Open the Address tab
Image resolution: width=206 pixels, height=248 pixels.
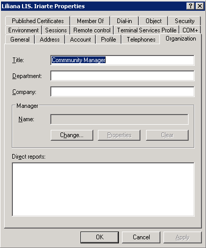[x=50, y=40]
